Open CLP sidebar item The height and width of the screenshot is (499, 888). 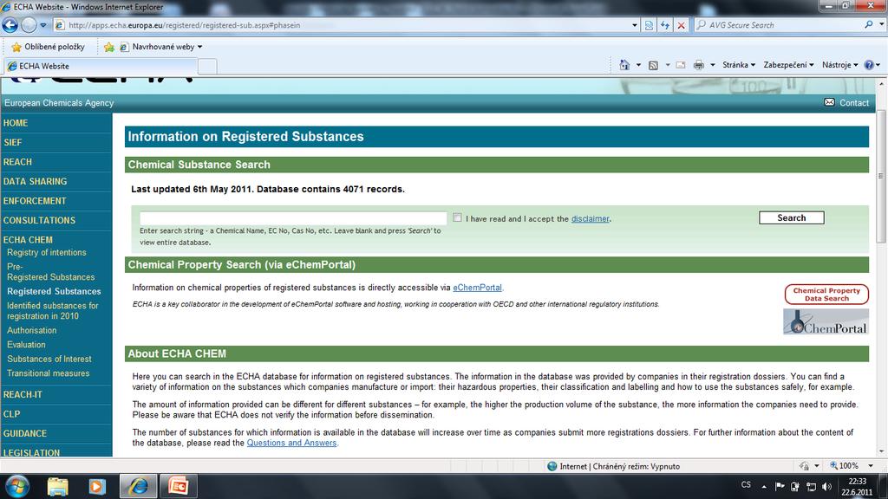click(12, 414)
